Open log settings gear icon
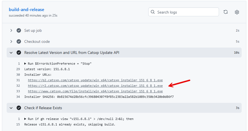Image resolution: width=248 pixels, height=131 pixels. tap(237, 12)
